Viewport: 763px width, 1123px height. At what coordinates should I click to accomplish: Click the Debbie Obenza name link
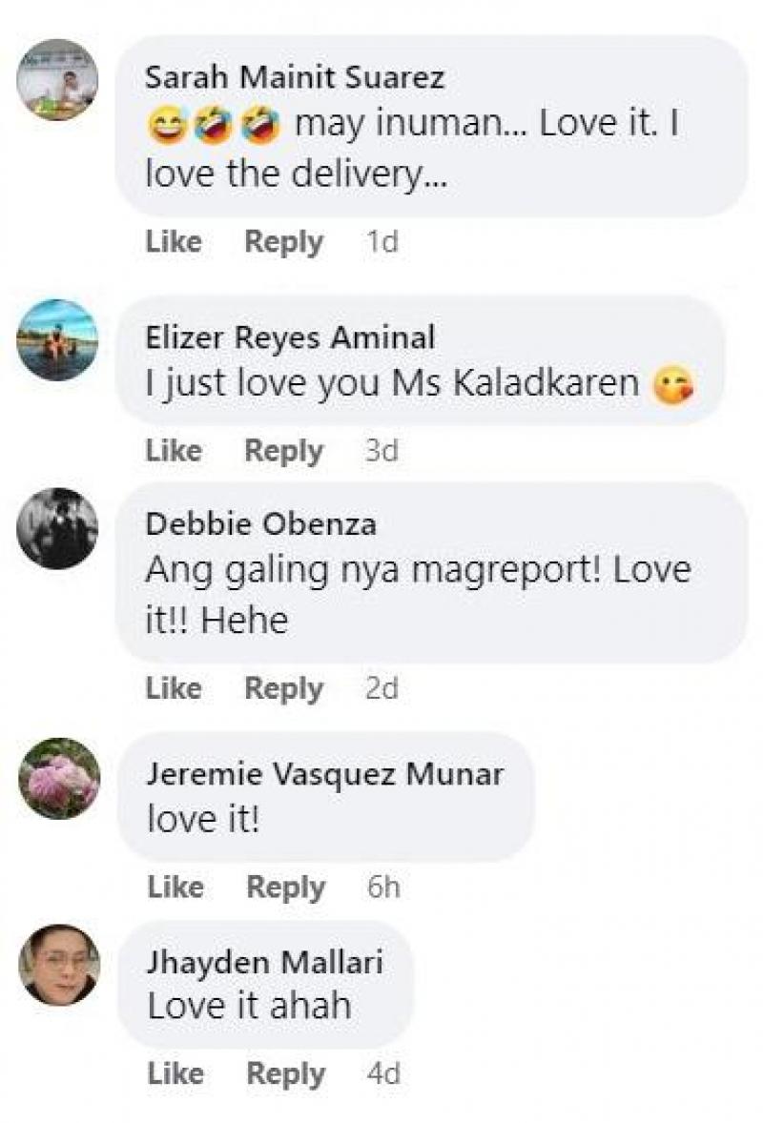click(x=260, y=524)
